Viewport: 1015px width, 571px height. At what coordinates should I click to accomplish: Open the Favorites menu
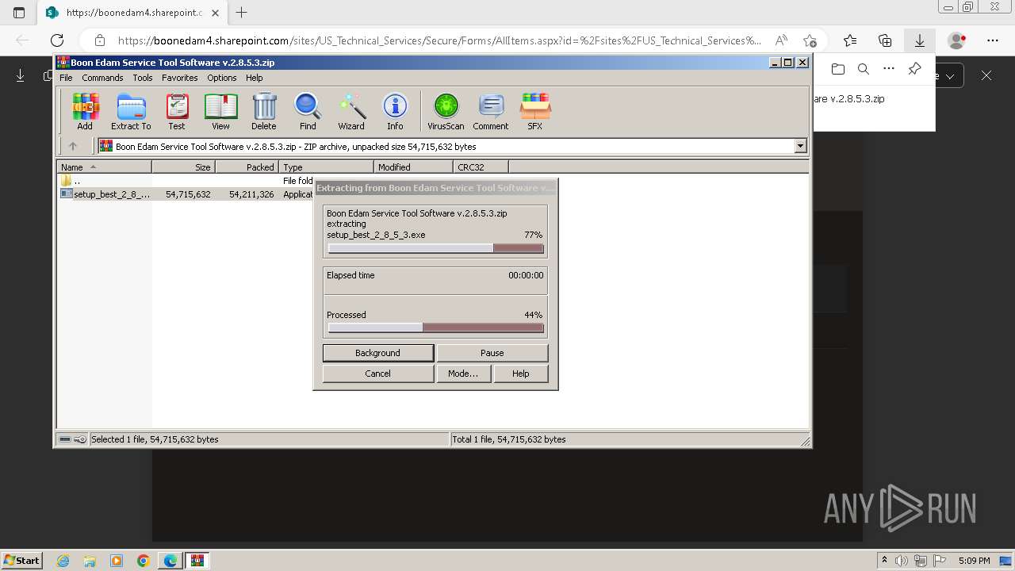180,78
